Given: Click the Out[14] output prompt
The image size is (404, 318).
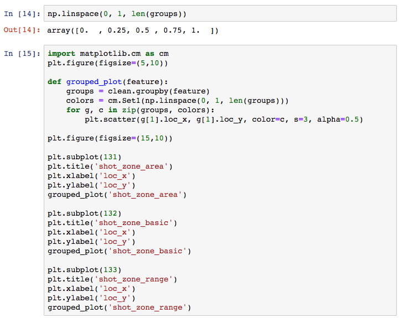Looking at the screenshot, I should tap(22, 30).
